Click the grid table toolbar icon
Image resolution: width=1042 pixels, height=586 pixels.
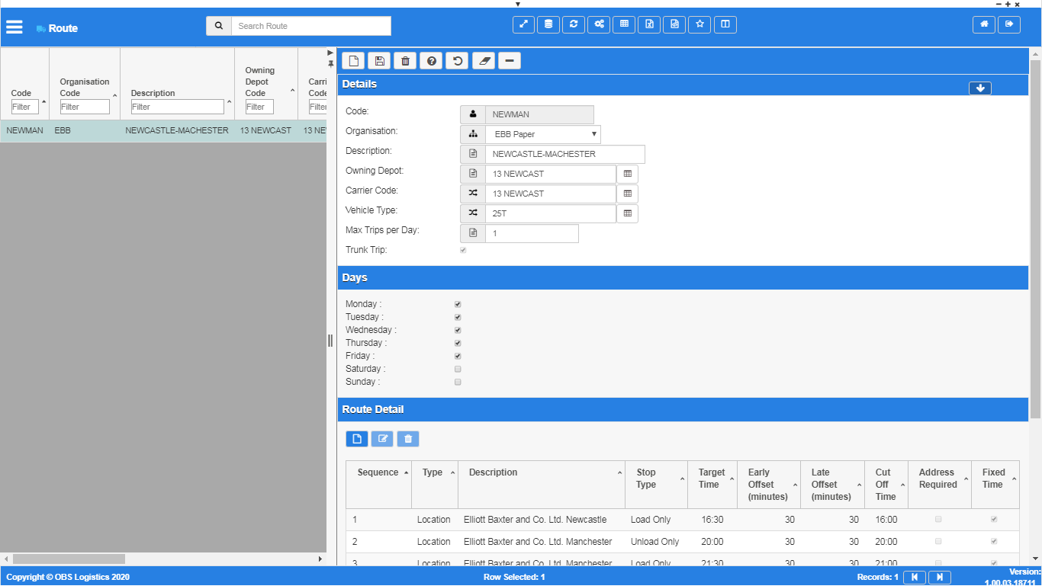[624, 24]
